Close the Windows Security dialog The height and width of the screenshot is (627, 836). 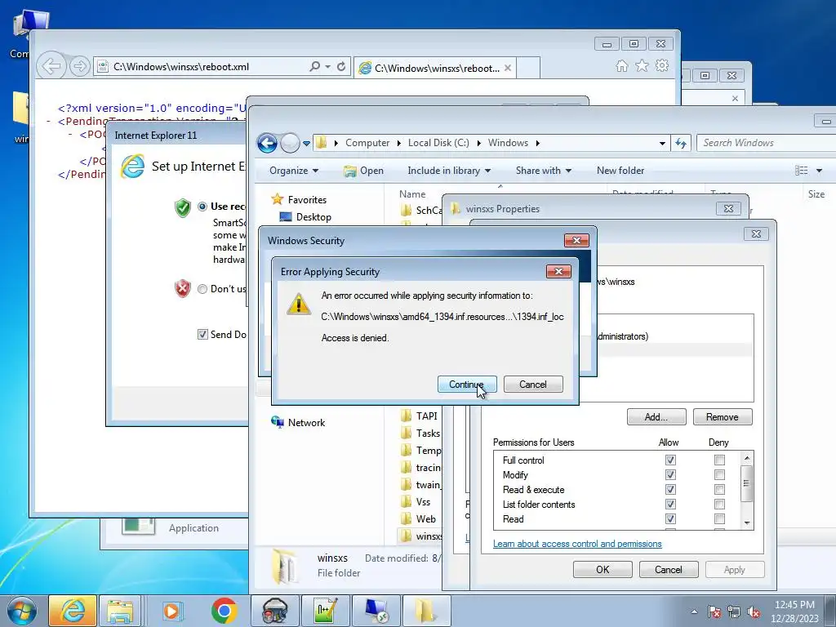576,241
